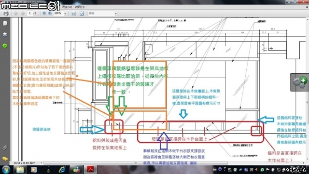Screen dimensions: 309x174
Task: Click the horizontal scrollbar left arrow
Action: 42,163
